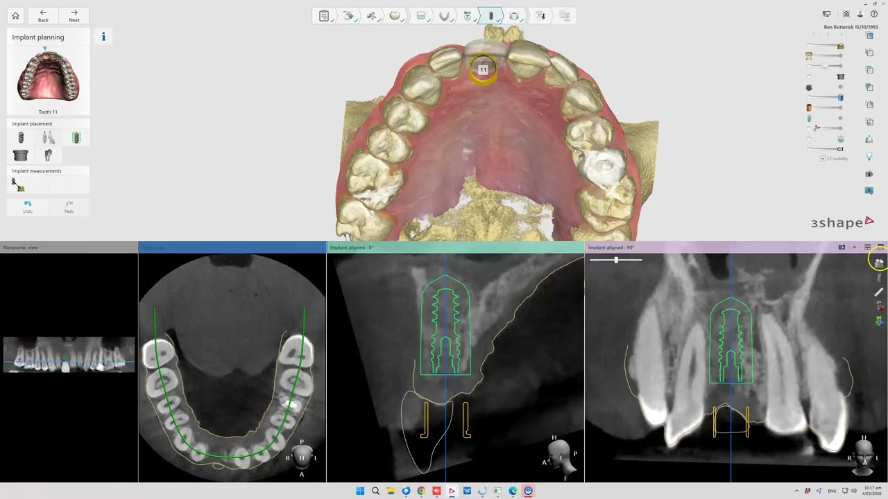Open the implant planning info icon
This screenshot has width=888, height=499.
[x=103, y=37]
